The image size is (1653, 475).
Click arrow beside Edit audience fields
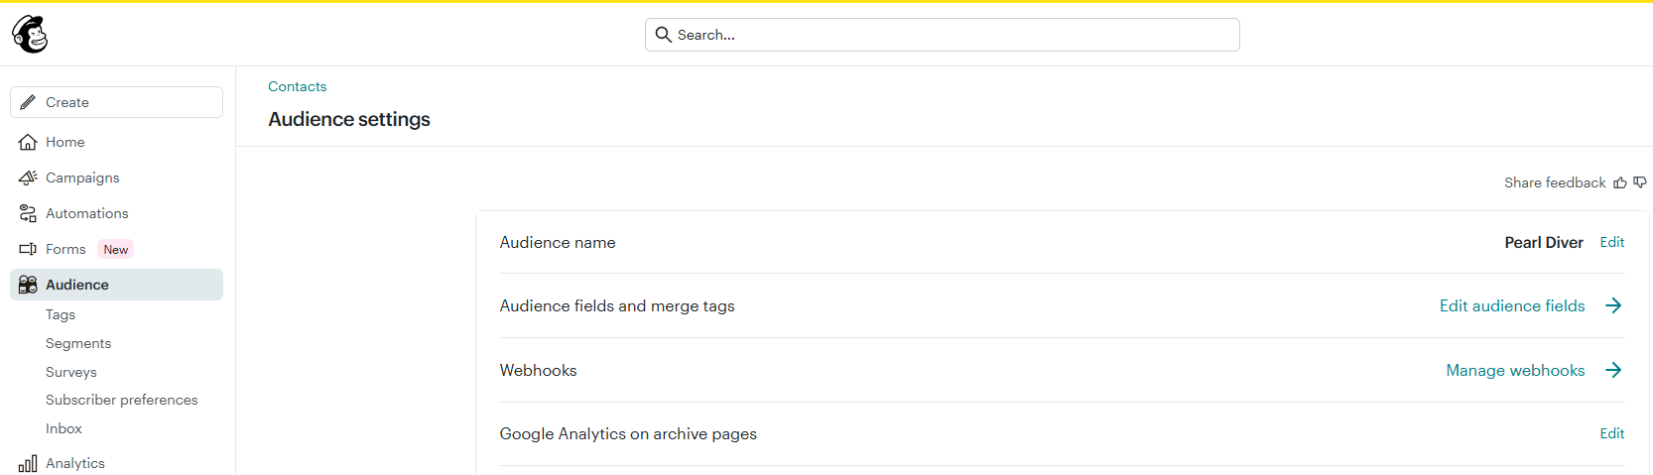[1613, 305]
